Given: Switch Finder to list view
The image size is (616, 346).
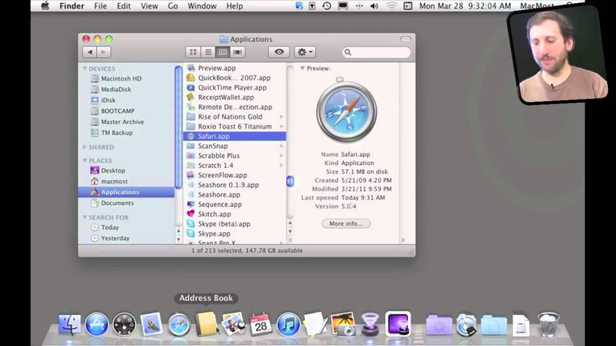Looking at the screenshot, I should click(x=208, y=52).
